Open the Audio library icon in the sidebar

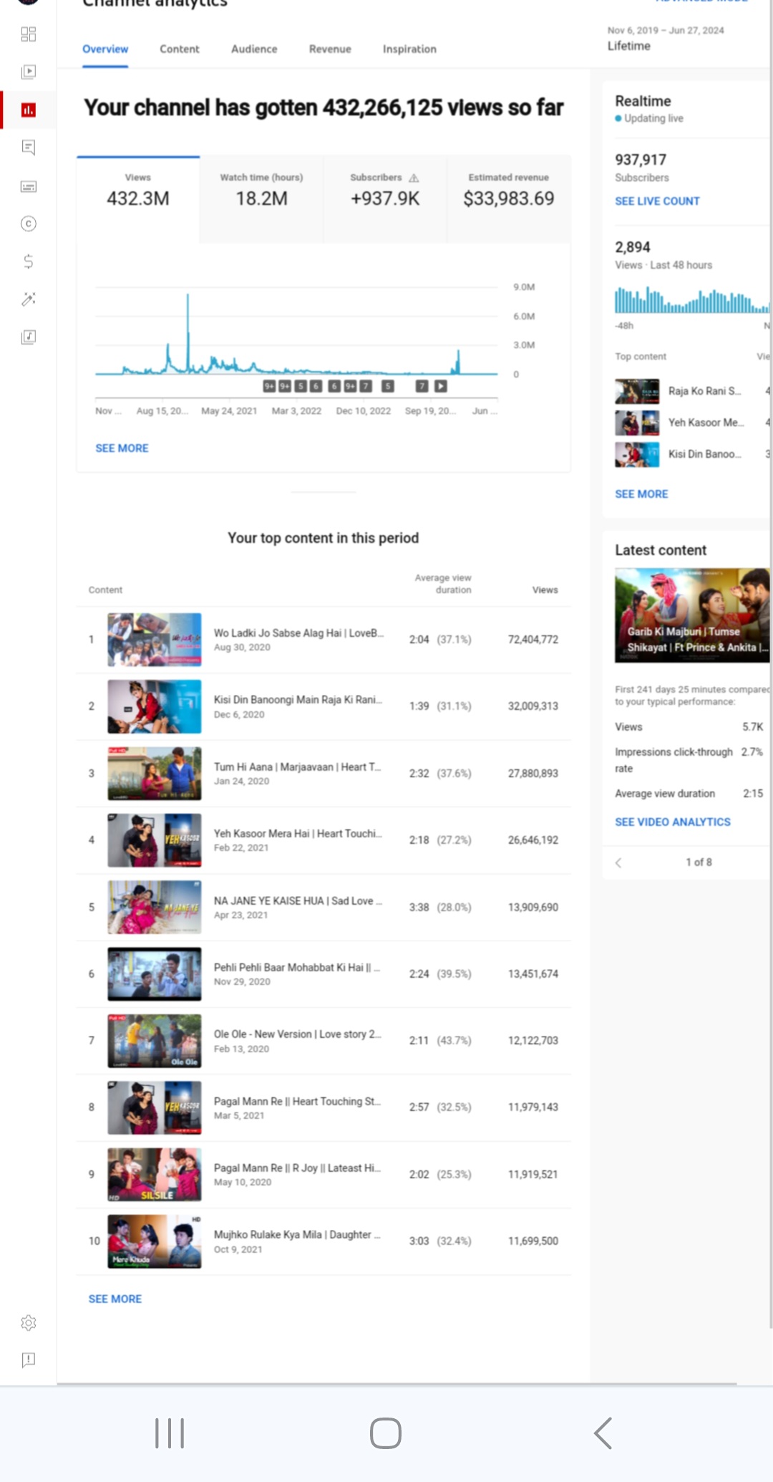(29, 337)
